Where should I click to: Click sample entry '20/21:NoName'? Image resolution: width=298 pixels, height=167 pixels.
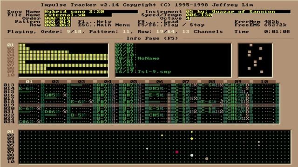click(x=137, y=58)
